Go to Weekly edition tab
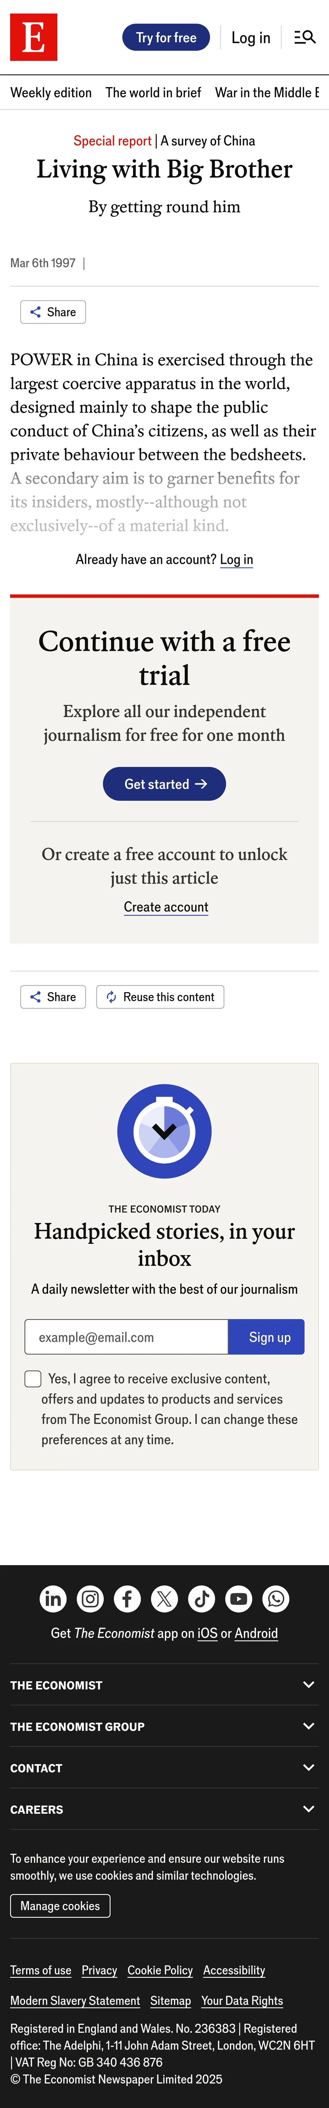Viewport: 329px width, 2108px height. [x=51, y=92]
